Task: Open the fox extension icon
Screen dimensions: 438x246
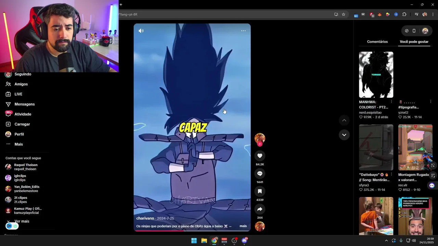Action: pyautogui.click(x=379, y=14)
